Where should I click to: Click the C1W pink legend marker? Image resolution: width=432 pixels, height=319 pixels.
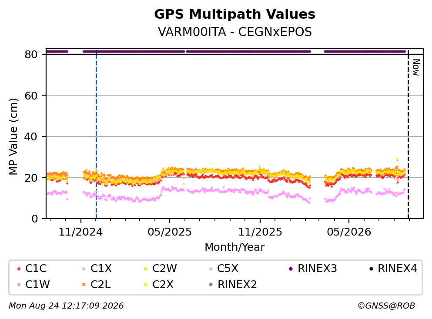(19, 285)
